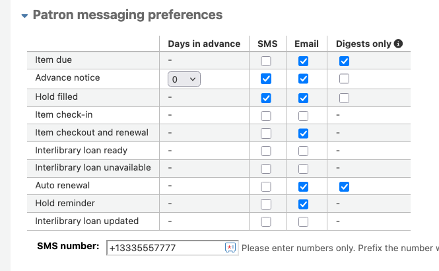Open the Advance notice days dropdown
439x271 pixels.
tap(184, 79)
